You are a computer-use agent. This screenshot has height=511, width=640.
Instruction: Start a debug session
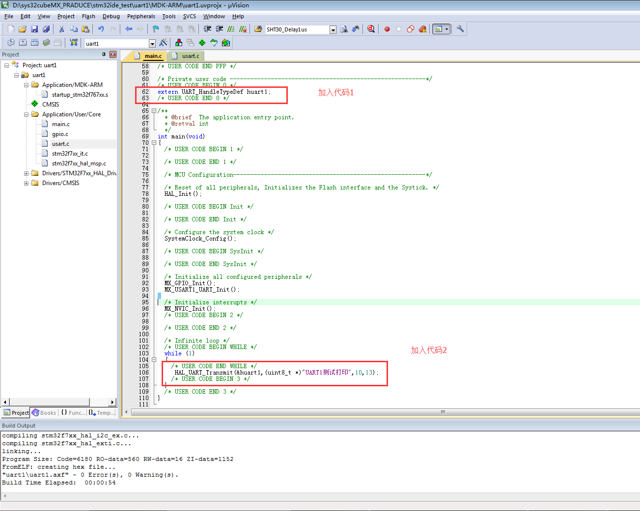pos(371,28)
